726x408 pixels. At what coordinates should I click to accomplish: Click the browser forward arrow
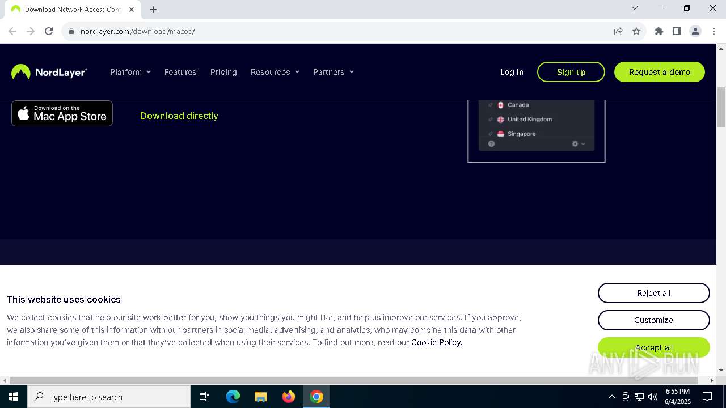coord(31,31)
